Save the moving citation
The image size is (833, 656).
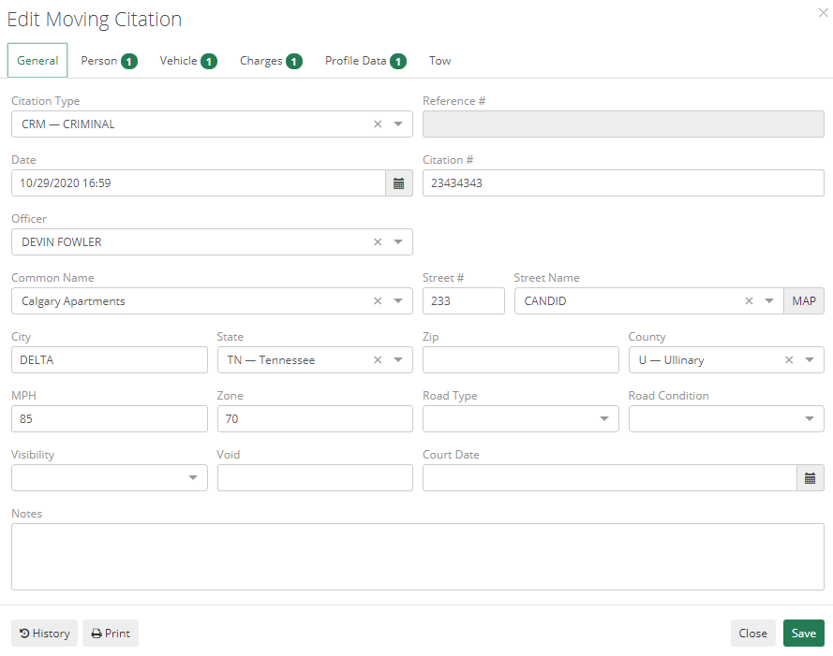coord(804,634)
